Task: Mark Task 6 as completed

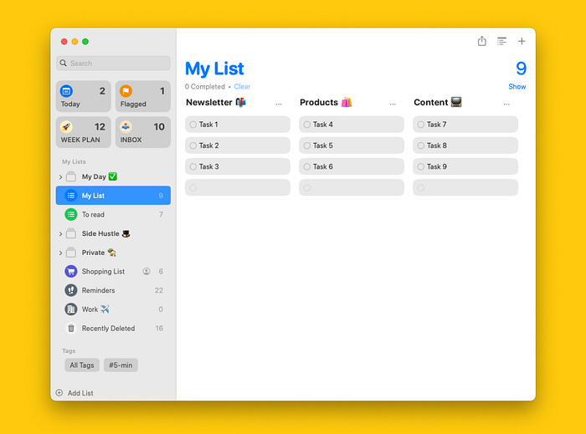Action: (307, 166)
